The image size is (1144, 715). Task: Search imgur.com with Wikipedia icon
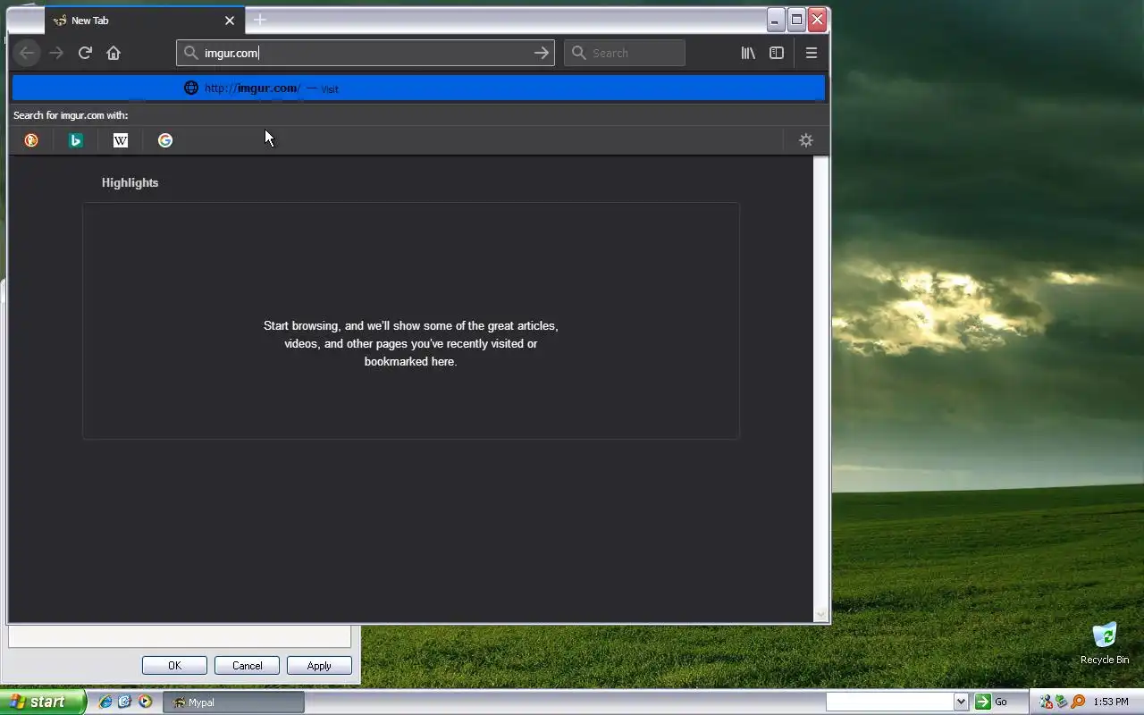click(x=121, y=140)
